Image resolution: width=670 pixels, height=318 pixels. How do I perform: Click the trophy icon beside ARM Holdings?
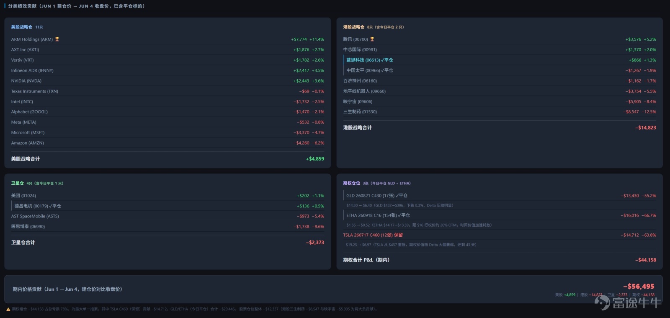pyautogui.click(x=57, y=39)
